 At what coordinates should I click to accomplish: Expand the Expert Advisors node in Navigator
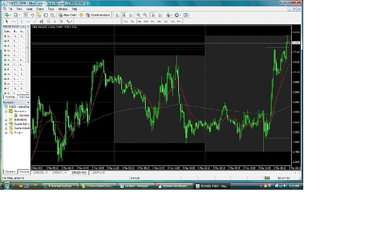coord(6,124)
